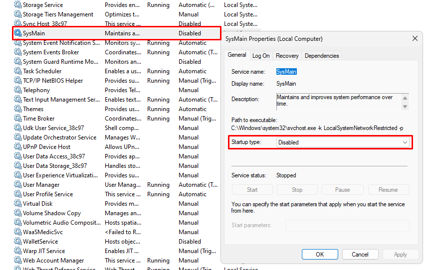Click the gear icon beside User Profile Service
Viewport: 437px width, 270px height.
coord(18,194)
